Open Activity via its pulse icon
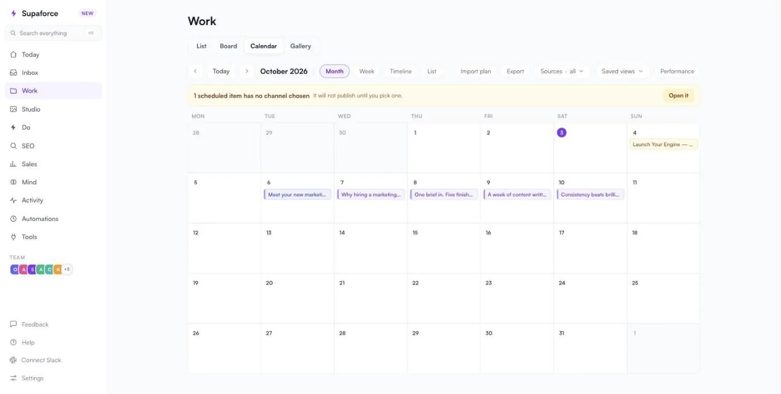The image size is (781, 394). pos(13,200)
